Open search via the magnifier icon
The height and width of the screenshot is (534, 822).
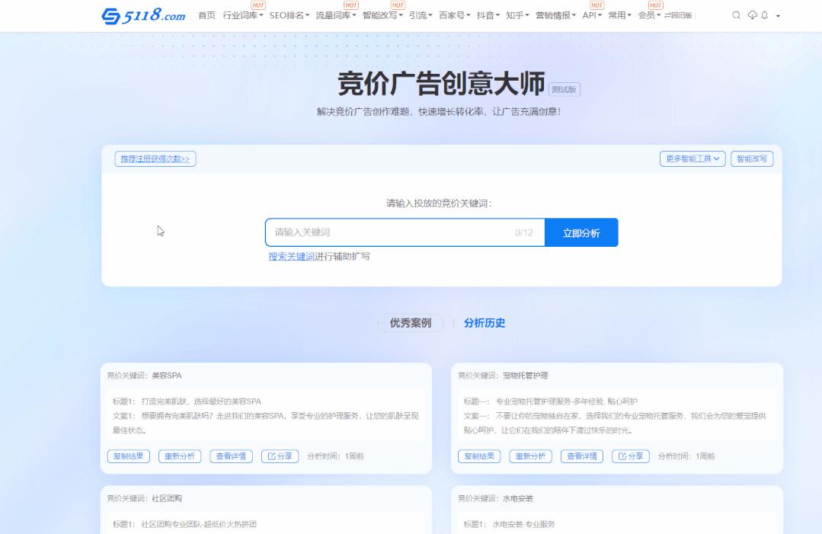734,14
